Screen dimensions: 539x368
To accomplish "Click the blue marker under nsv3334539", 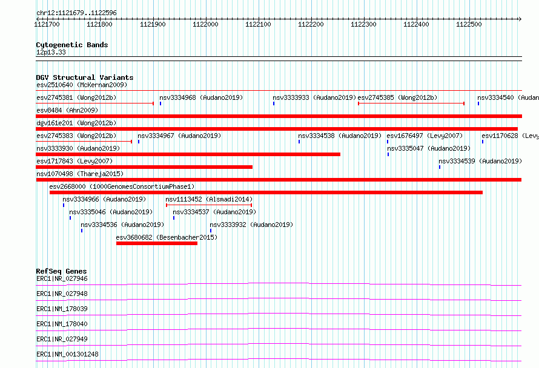I will point(440,167).
